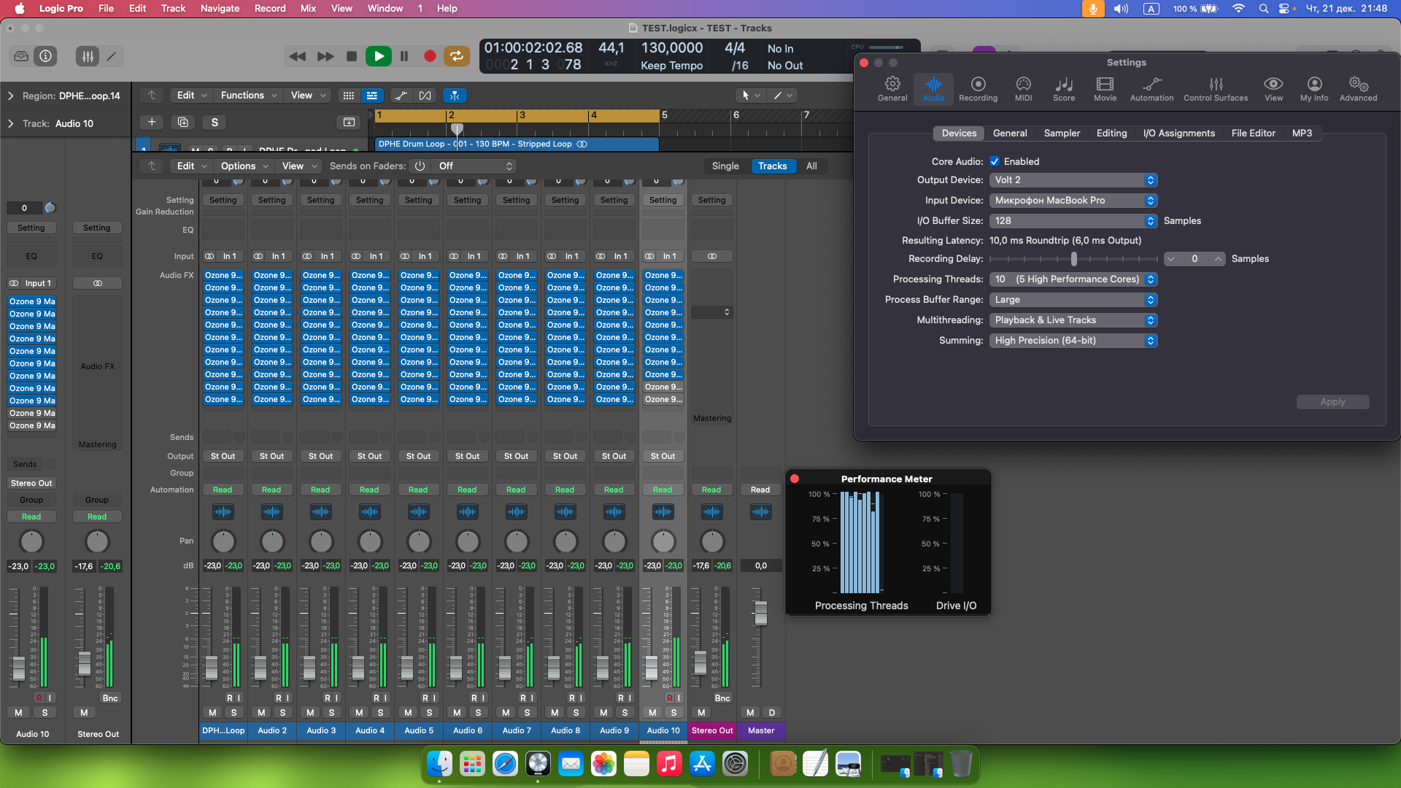
Task: Open the Multithreading dropdown
Action: [x=1073, y=320]
